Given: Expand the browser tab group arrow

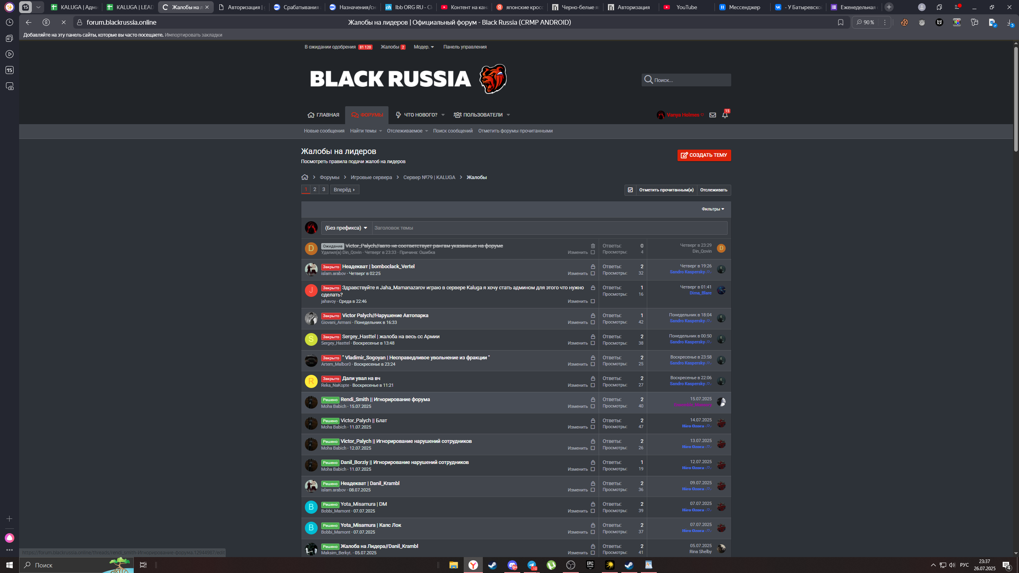Looking at the screenshot, I should click(38, 7).
